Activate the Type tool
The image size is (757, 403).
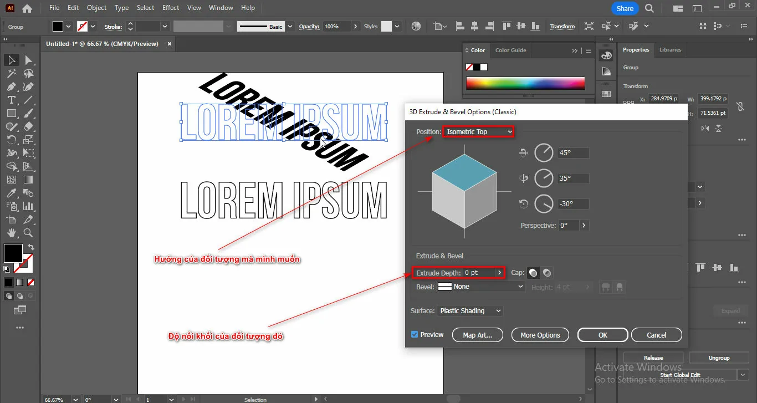(11, 100)
